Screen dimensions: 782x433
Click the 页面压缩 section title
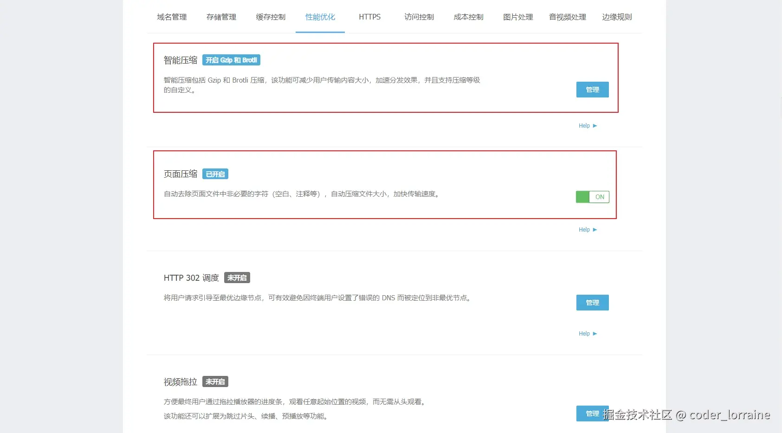181,174
